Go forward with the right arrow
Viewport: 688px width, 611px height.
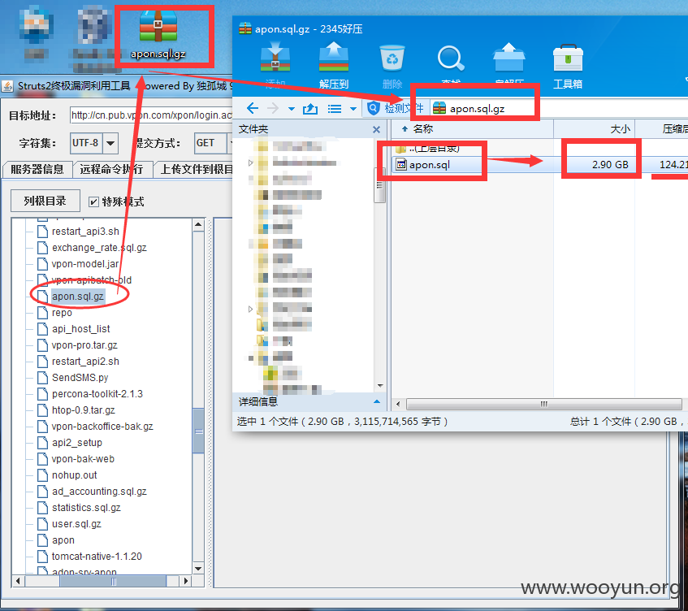coord(273,108)
